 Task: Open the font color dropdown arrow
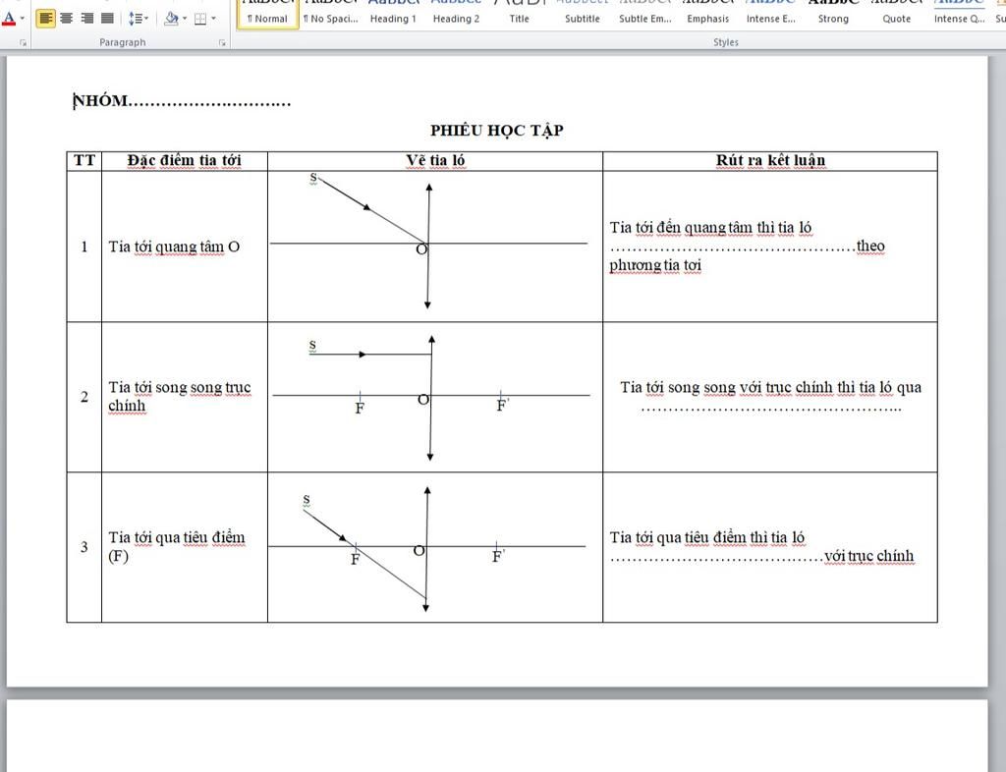point(23,19)
